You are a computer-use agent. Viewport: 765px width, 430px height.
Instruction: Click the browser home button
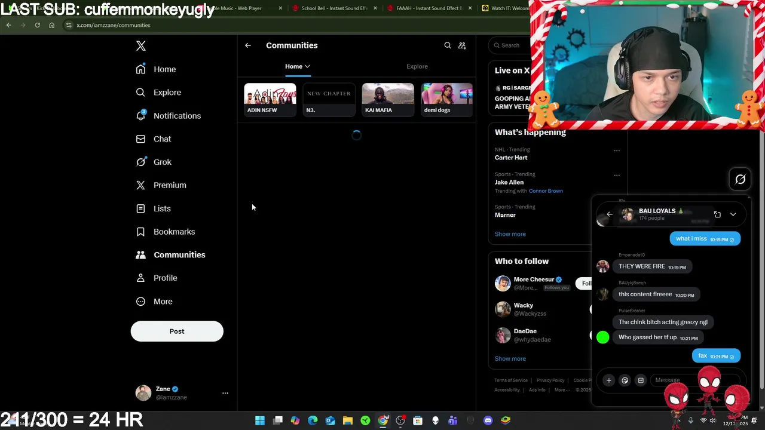51,25
